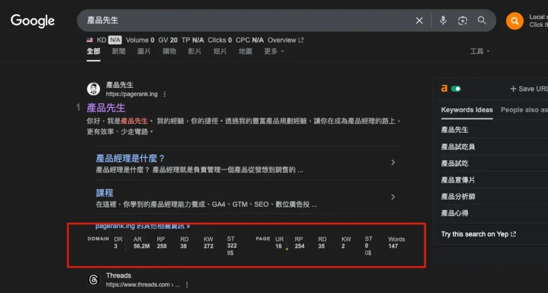The image size is (548, 293).
Task: Open the Overview external link
Action: 286,40
